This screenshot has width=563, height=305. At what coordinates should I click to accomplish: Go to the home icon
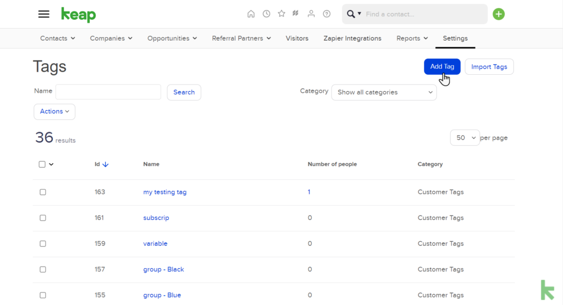click(251, 14)
